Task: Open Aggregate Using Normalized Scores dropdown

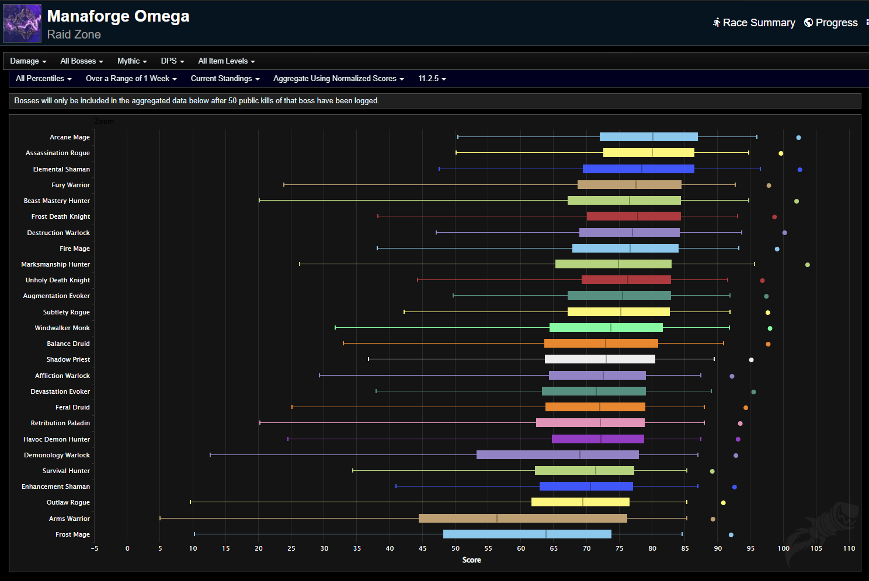Action: coord(338,79)
